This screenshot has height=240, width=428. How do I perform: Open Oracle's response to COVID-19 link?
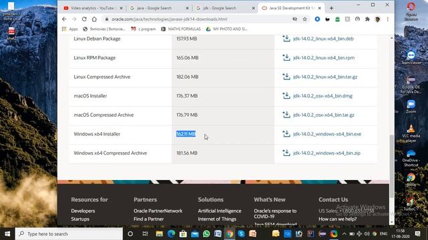coord(275,213)
